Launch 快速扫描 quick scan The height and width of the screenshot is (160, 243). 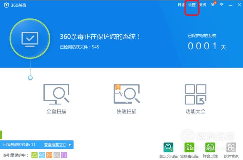[127, 99]
